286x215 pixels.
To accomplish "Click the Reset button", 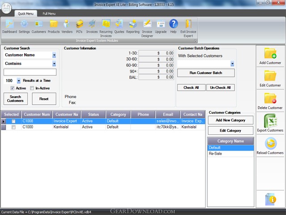I will pos(44,99).
